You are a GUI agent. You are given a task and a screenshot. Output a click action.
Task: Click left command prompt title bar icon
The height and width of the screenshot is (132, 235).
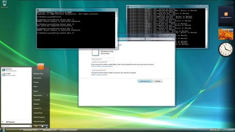38,10
